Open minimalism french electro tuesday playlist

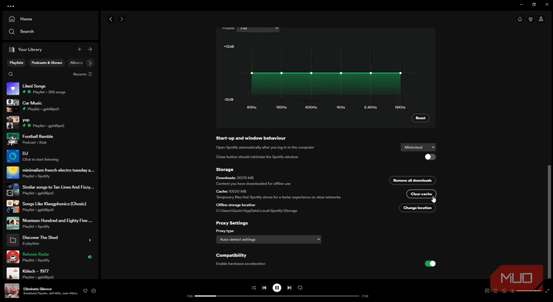50,173
